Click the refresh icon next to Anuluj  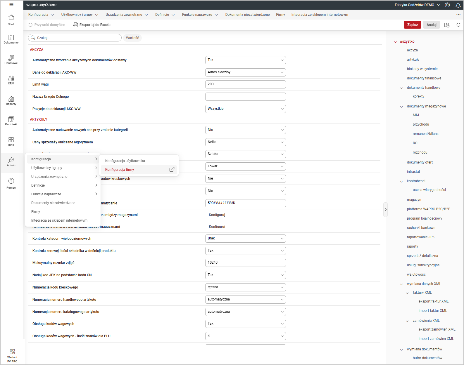coord(458,25)
